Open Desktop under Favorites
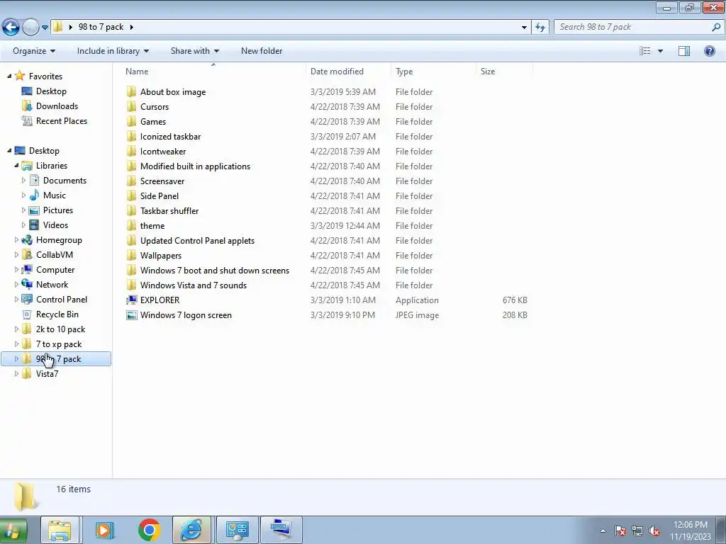Viewport: 726px width, 544px height. point(51,91)
